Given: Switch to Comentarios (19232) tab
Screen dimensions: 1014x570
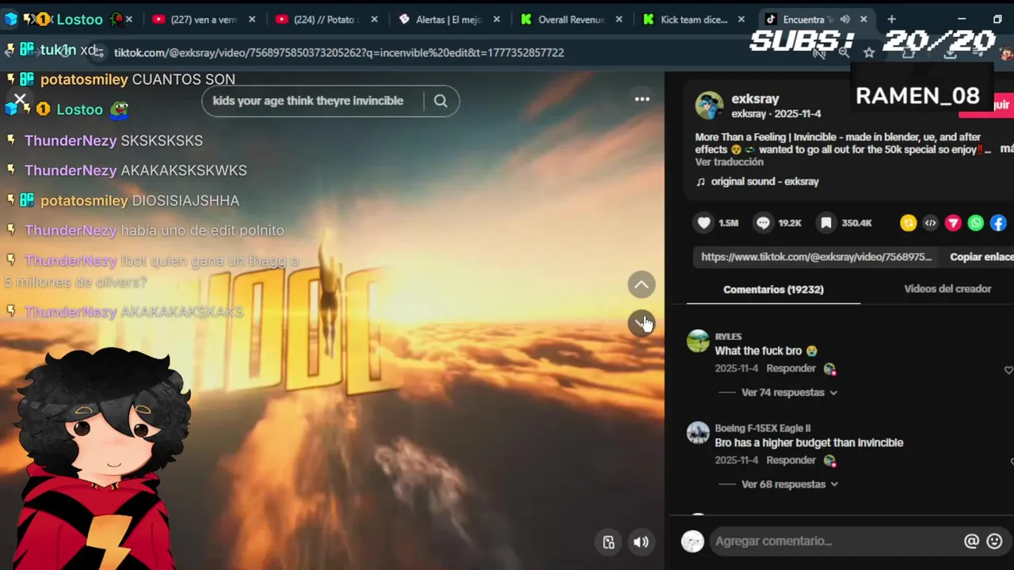Looking at the screenshot, I should [773, 290].
